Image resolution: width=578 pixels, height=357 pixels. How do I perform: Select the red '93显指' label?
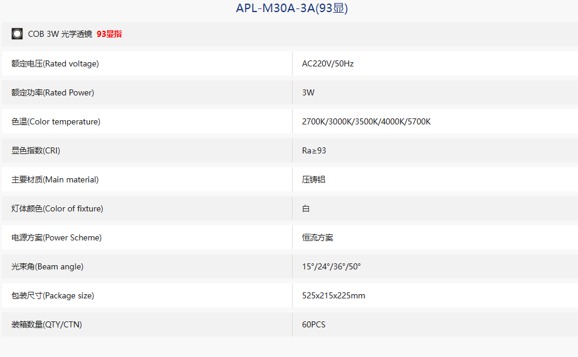(x=109, y=34)
